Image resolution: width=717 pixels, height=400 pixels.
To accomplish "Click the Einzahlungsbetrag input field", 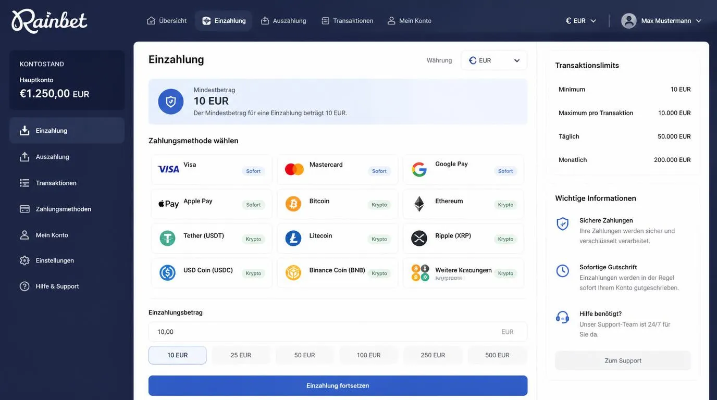I will coord(338,332).
